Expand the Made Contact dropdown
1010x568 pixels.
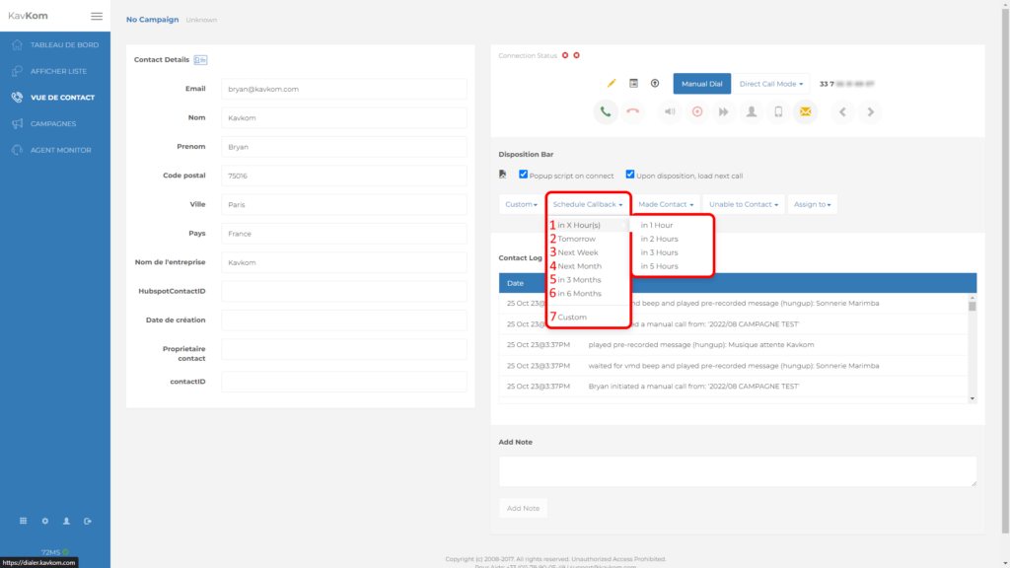coord(665,204)
